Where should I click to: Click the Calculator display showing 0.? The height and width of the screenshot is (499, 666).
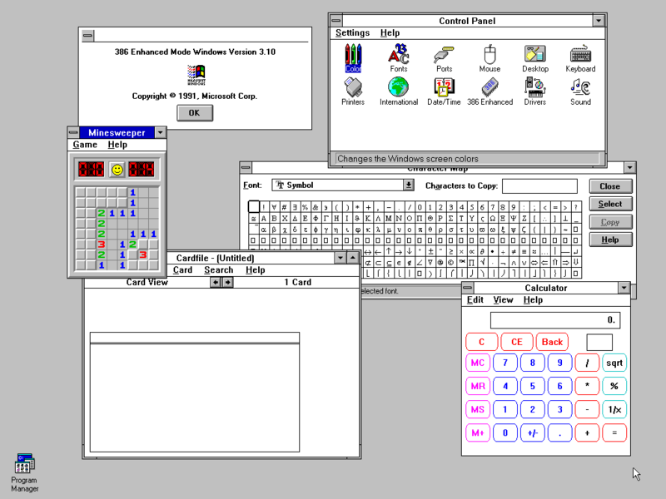[555, 320]
